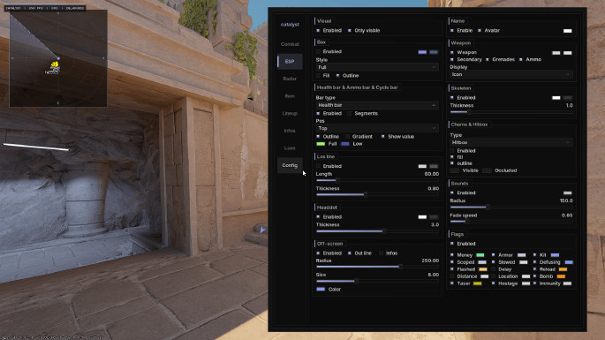The width and height of the screenshot is (605, 340).
Task: Select the ESP sidebar tab
Action: [x=290, y=61]
